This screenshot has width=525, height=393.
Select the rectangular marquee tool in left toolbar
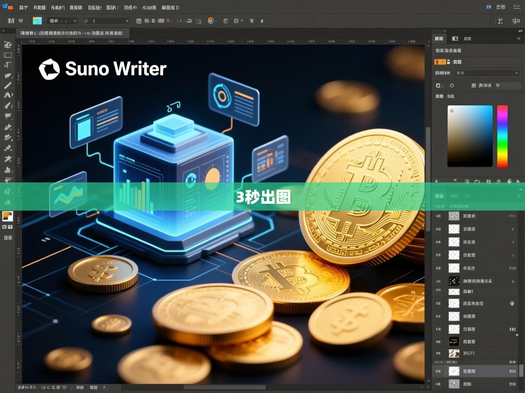coord(8,55)
